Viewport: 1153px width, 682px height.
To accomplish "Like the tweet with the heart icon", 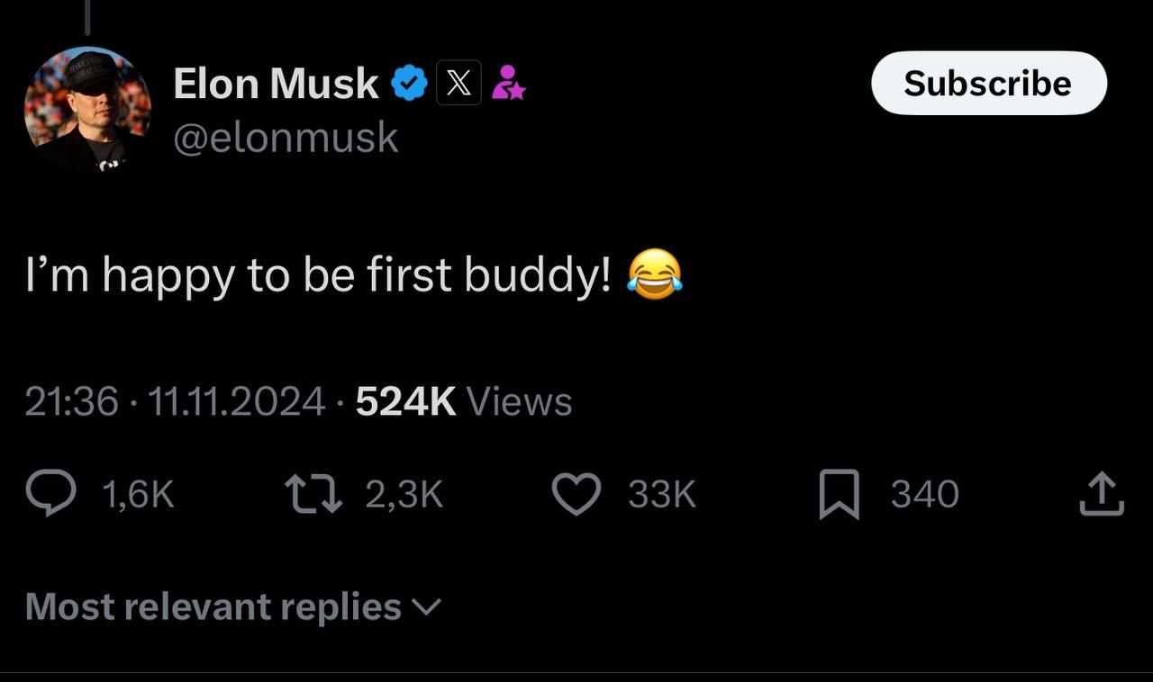I will pyautogui.click(x=576, y=496).
